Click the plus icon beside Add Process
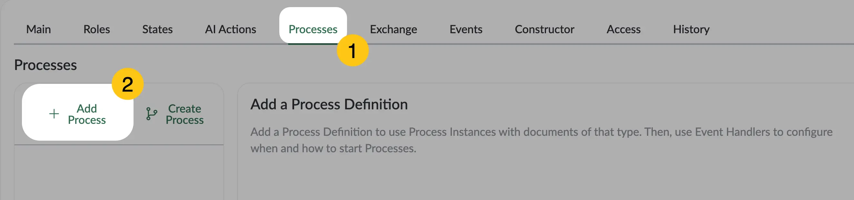The height and width of the screenshot is (200, 854). pyautogui.click(x=54, y=114)
